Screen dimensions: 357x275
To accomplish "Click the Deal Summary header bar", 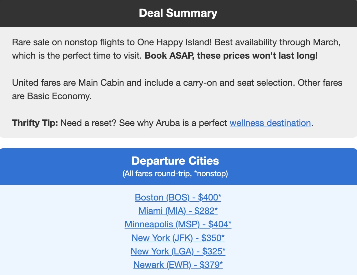I will pos(178,13).
